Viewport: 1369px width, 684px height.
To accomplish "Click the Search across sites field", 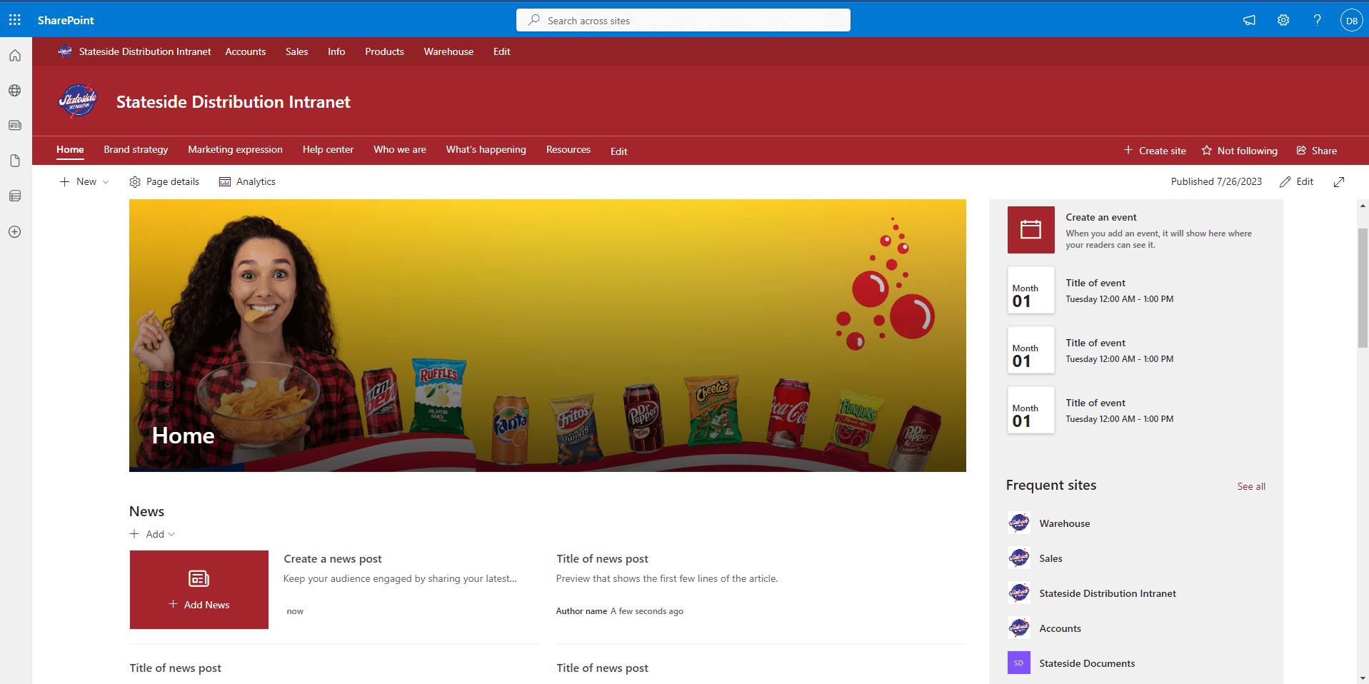I will [x=683, y=21].
